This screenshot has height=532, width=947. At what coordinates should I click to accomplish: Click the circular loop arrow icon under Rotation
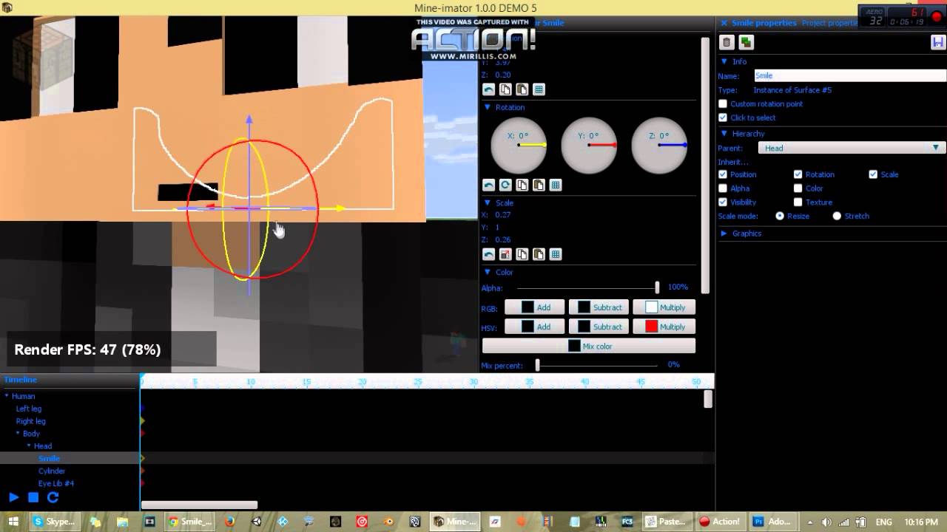click(505, 185)
